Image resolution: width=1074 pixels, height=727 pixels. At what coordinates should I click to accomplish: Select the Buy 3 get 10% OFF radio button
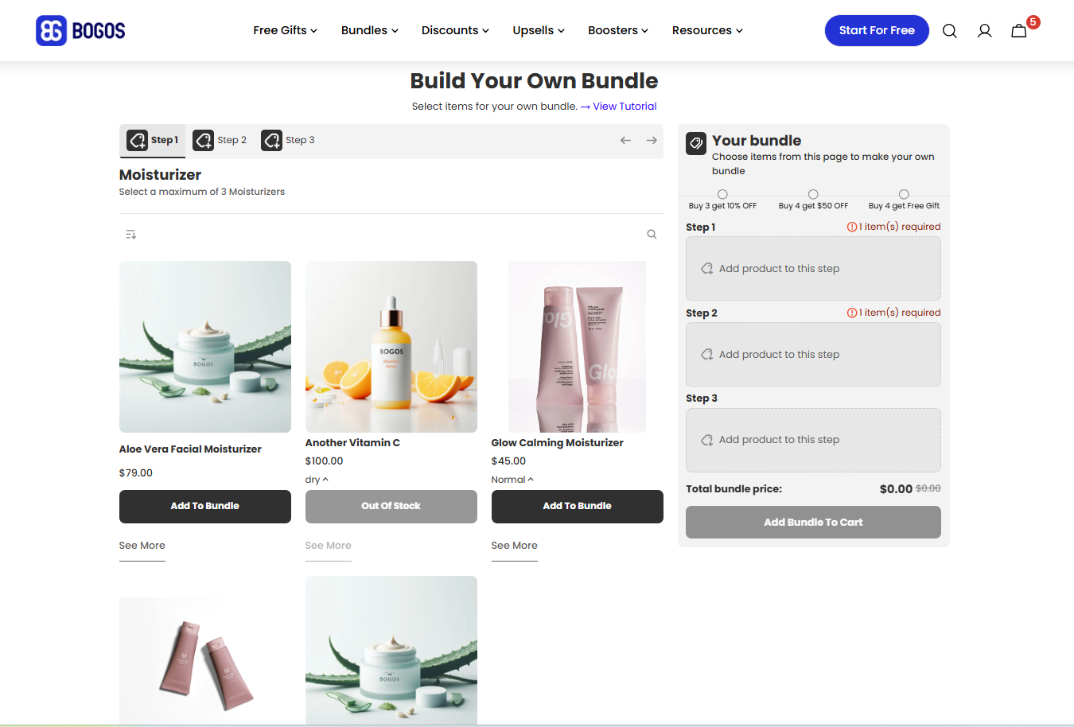[722, 193]
